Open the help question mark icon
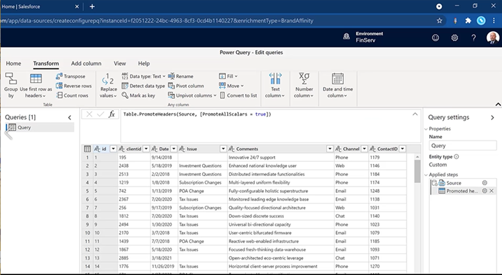 (474, 38)
